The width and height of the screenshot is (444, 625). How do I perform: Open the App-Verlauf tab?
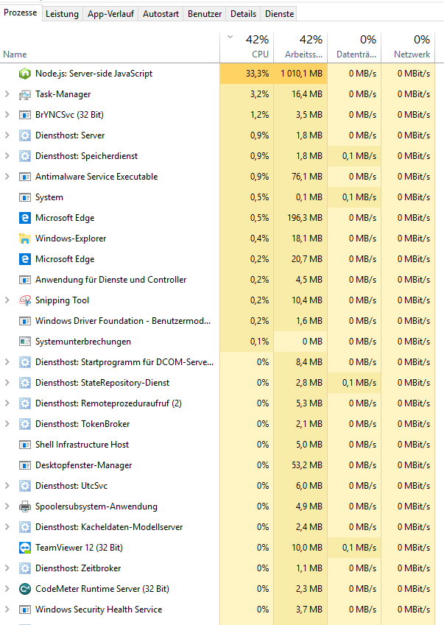point(110,14)
